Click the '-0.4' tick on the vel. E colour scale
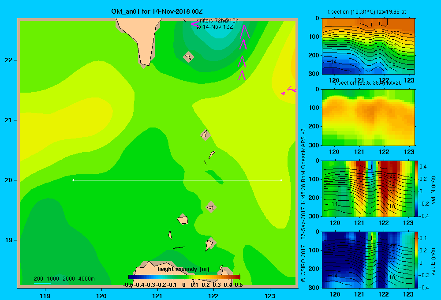Screen dimensions: 441x300 pos(424,287)
